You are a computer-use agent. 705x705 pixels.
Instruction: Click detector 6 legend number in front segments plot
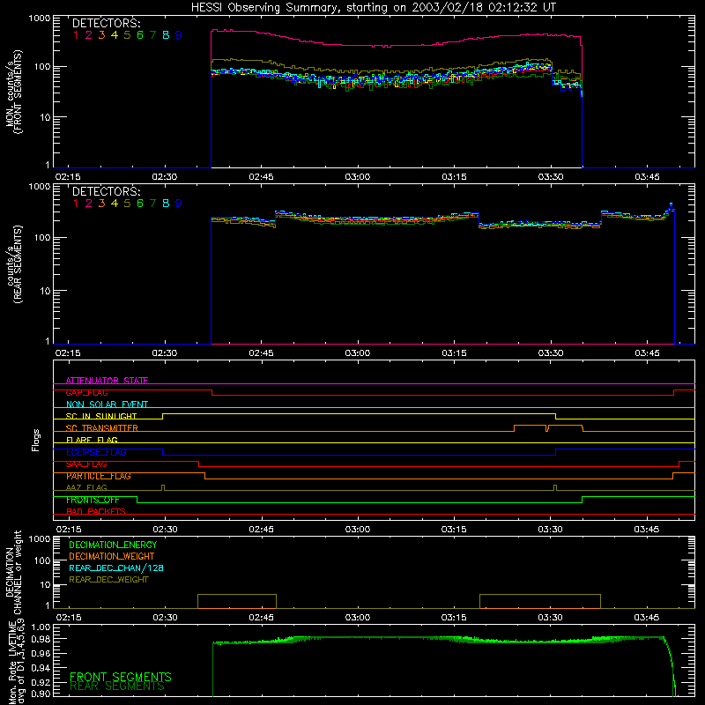coord(140,34)
